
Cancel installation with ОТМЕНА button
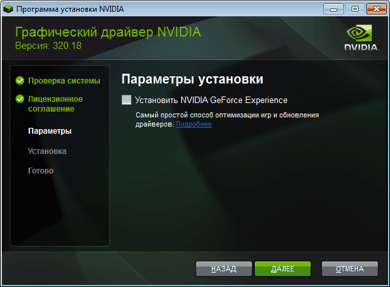pyautogui.click(x=350, y=269)
